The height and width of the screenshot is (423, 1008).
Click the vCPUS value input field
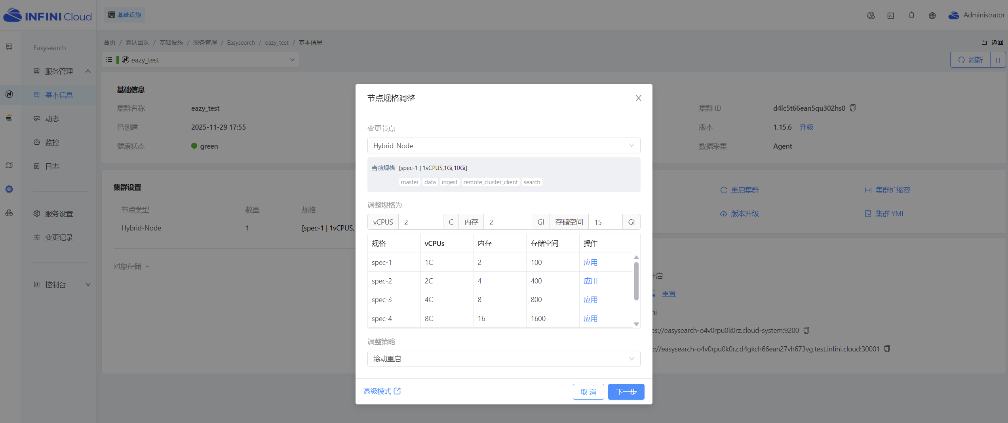(x=420, y=222)
